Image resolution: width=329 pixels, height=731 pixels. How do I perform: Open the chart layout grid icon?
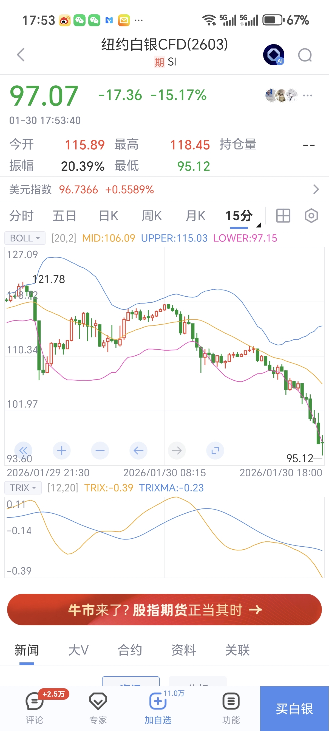pyautogui.click(x=283, y=216)
